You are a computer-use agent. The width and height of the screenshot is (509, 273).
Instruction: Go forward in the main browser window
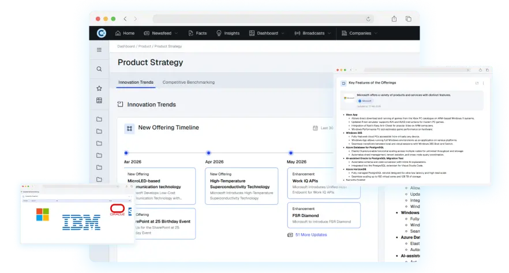click(x=136, y=19)
